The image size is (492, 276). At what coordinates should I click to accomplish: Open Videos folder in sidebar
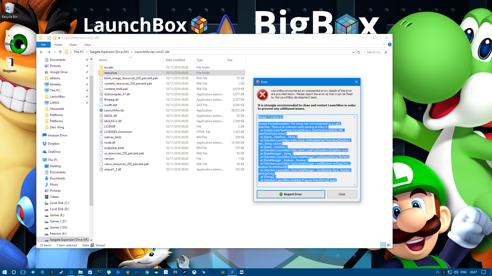point(54,197)
